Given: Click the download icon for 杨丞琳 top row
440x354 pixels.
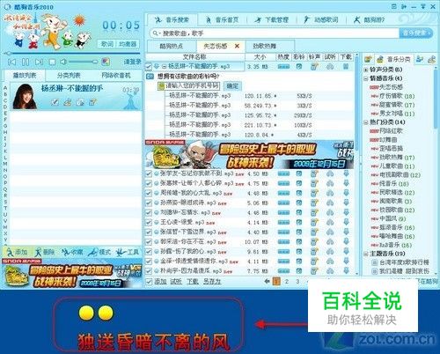Looking at the screenshot, I should 346,66.
